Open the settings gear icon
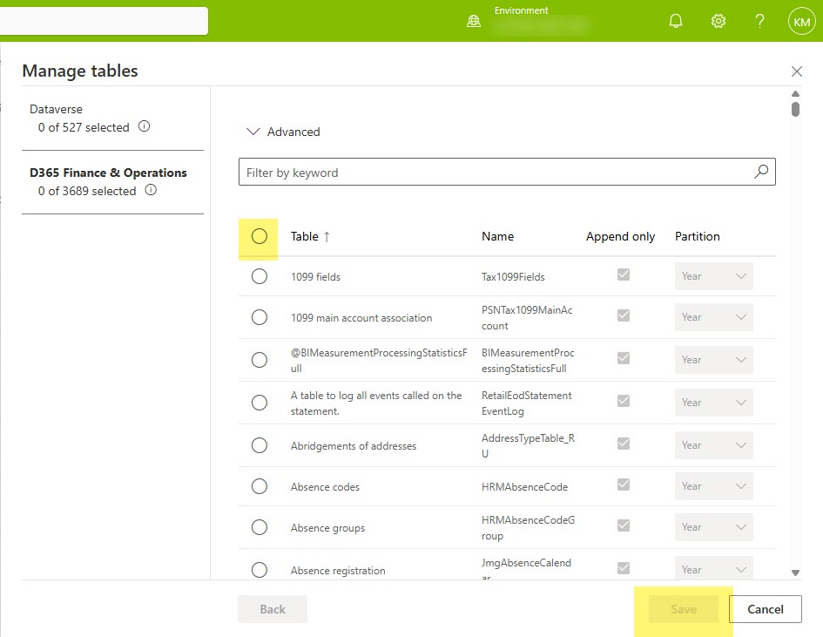Image resolution: width=823 pixels, height=637 pixels. [718, 21]
